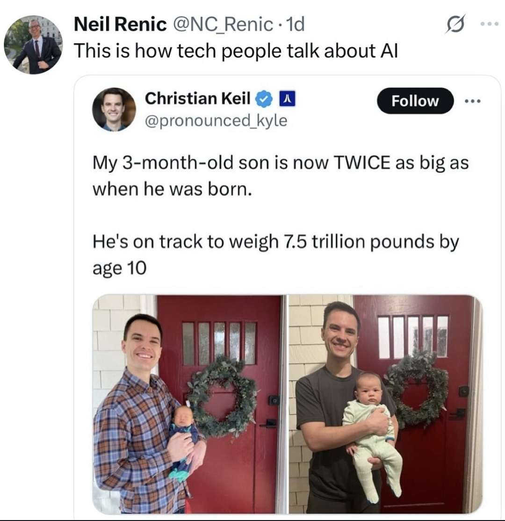This screenshot has height=521, width=505.
Task: Click the blue verified checkmark badge
Action: point(264,99)
